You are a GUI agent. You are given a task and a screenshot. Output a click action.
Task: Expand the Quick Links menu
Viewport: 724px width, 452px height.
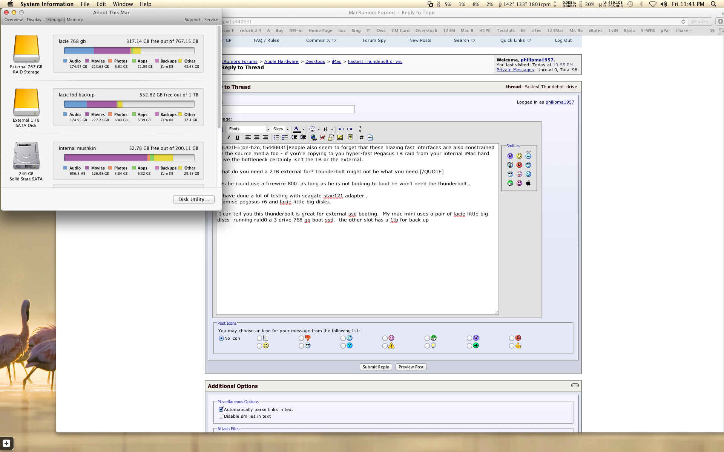pos(515,40)
